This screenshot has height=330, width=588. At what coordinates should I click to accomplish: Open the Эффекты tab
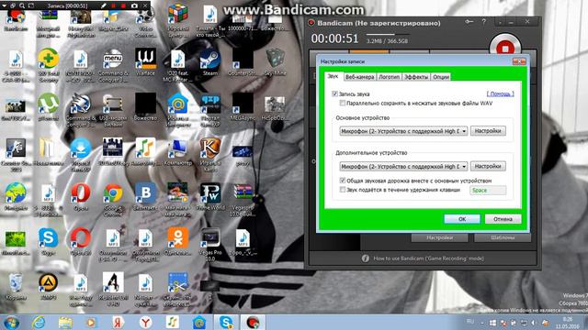(x=416, y=77)
